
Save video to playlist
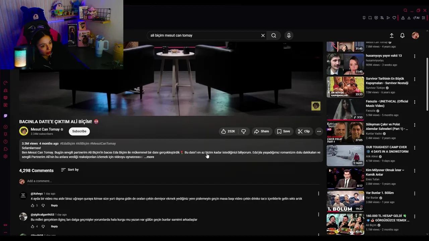pos(284,132)
